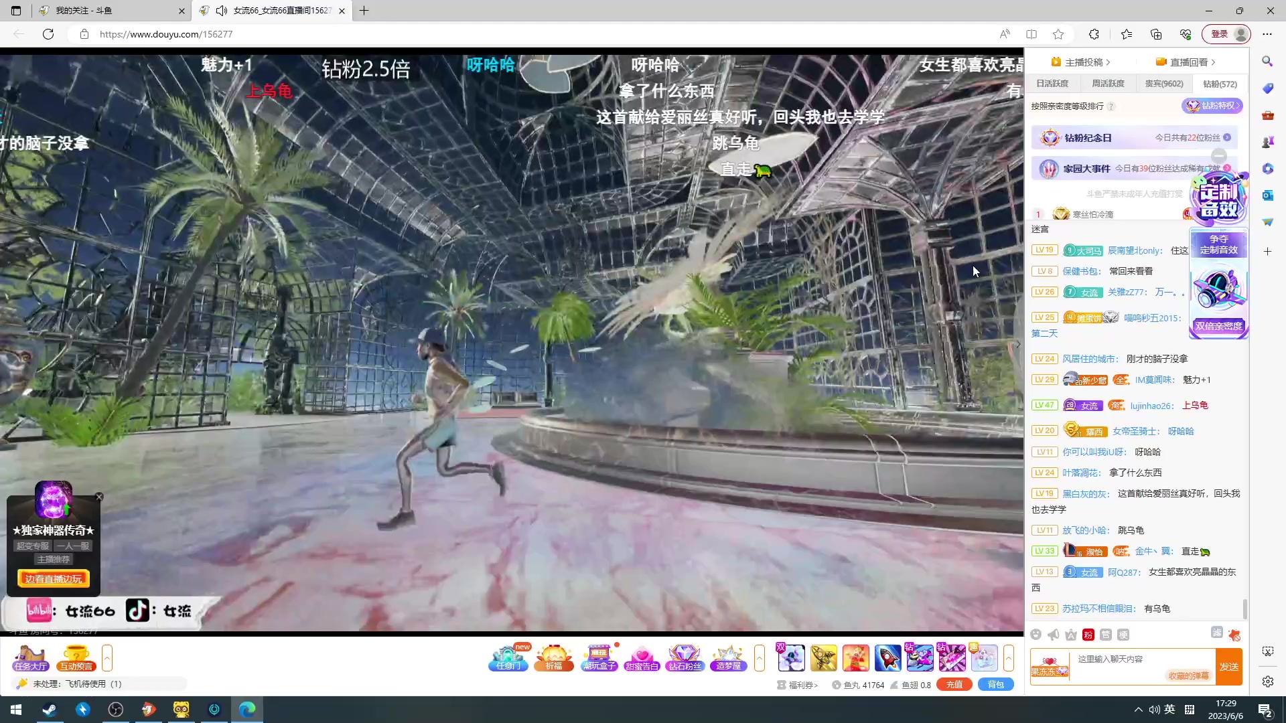Open the Edge browser extensions icon
The width and height of the screenshot is (1286, 723).
1094,34
